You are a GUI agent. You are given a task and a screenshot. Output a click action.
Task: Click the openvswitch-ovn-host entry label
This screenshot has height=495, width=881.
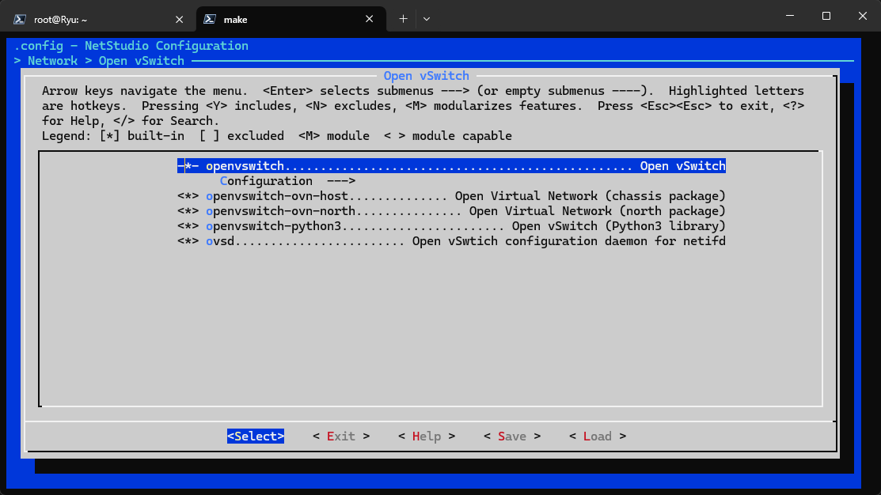[x=277, y=196]
